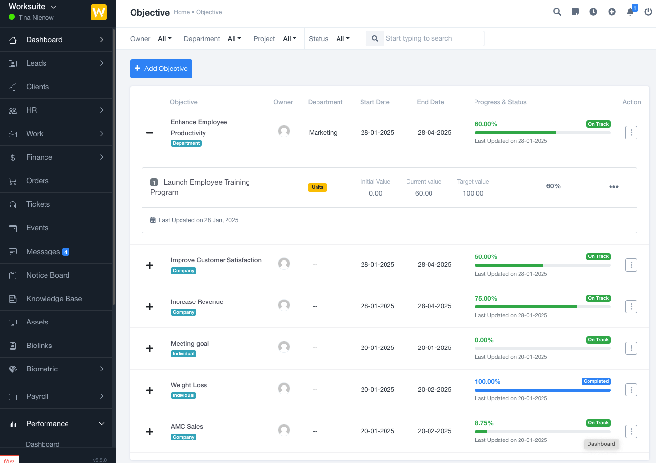Open three-dot action menu for Increase Revenue
This screenshot has height=463, width=656.
click(631, 307)
